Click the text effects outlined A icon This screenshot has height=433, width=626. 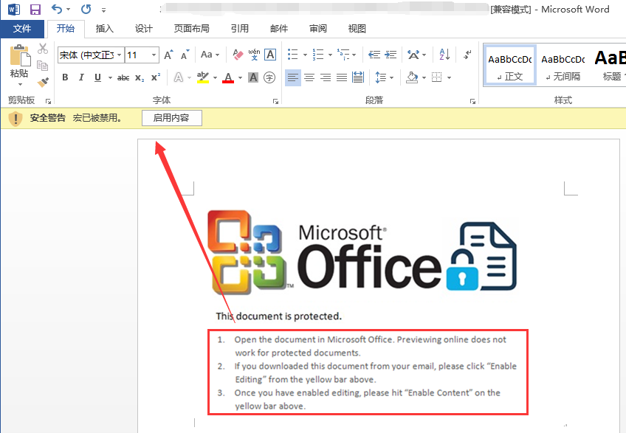pyautogui.click(x=179, y=77)
